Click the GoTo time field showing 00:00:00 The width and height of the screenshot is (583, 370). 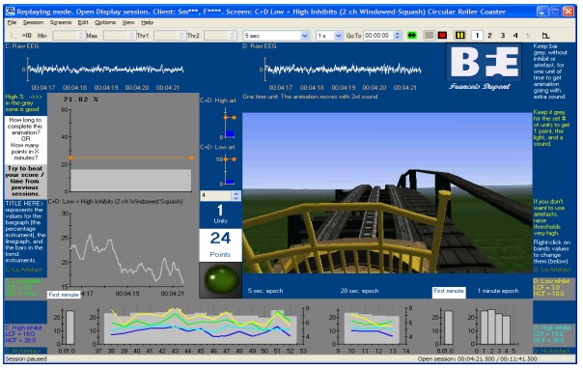pyautogui.click(x=377, y=36)
